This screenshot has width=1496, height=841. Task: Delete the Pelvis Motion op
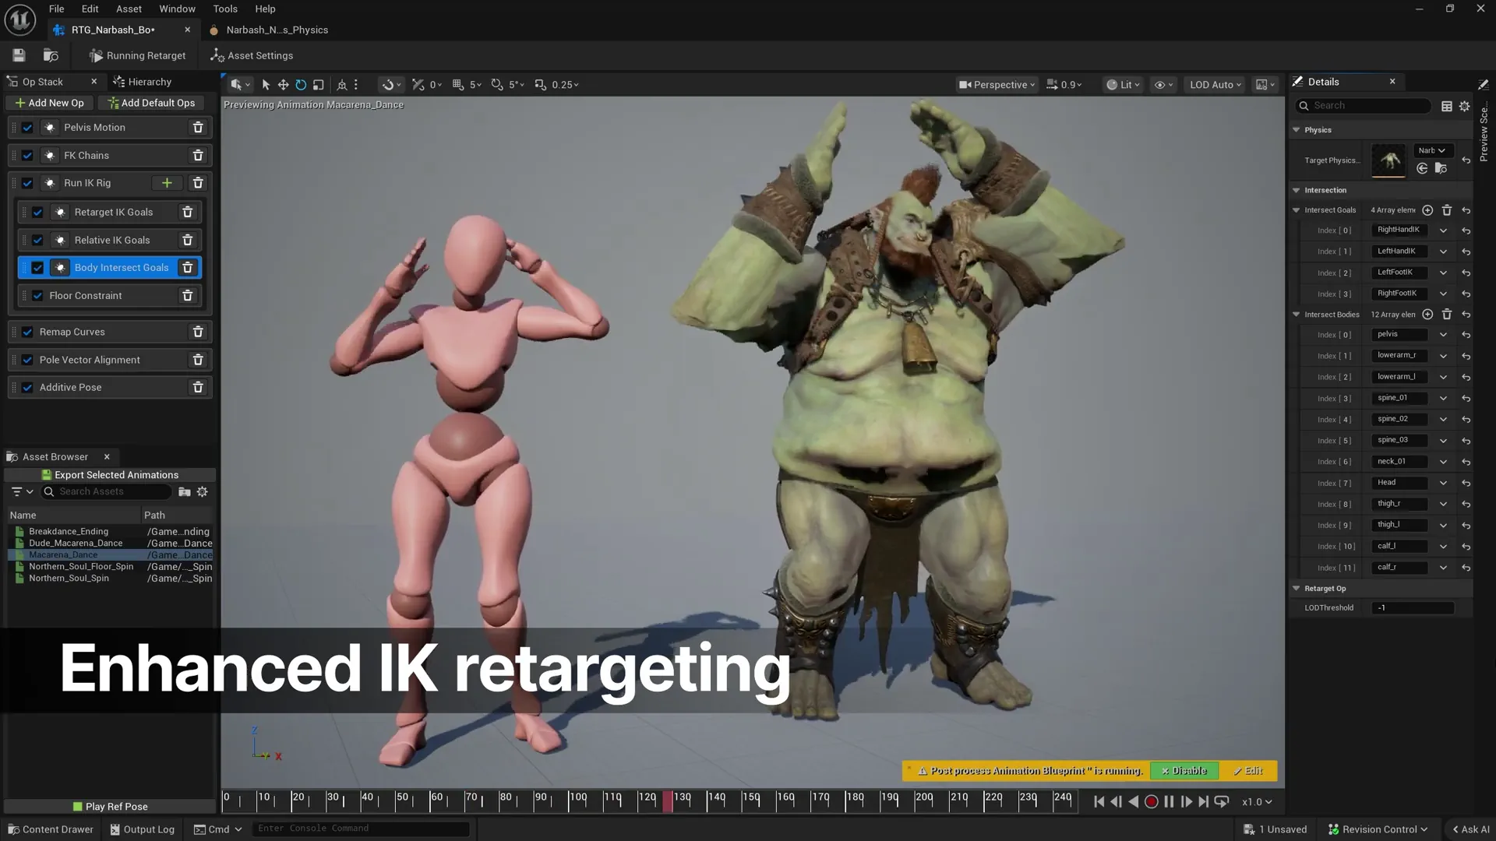(x=198, y=128)
